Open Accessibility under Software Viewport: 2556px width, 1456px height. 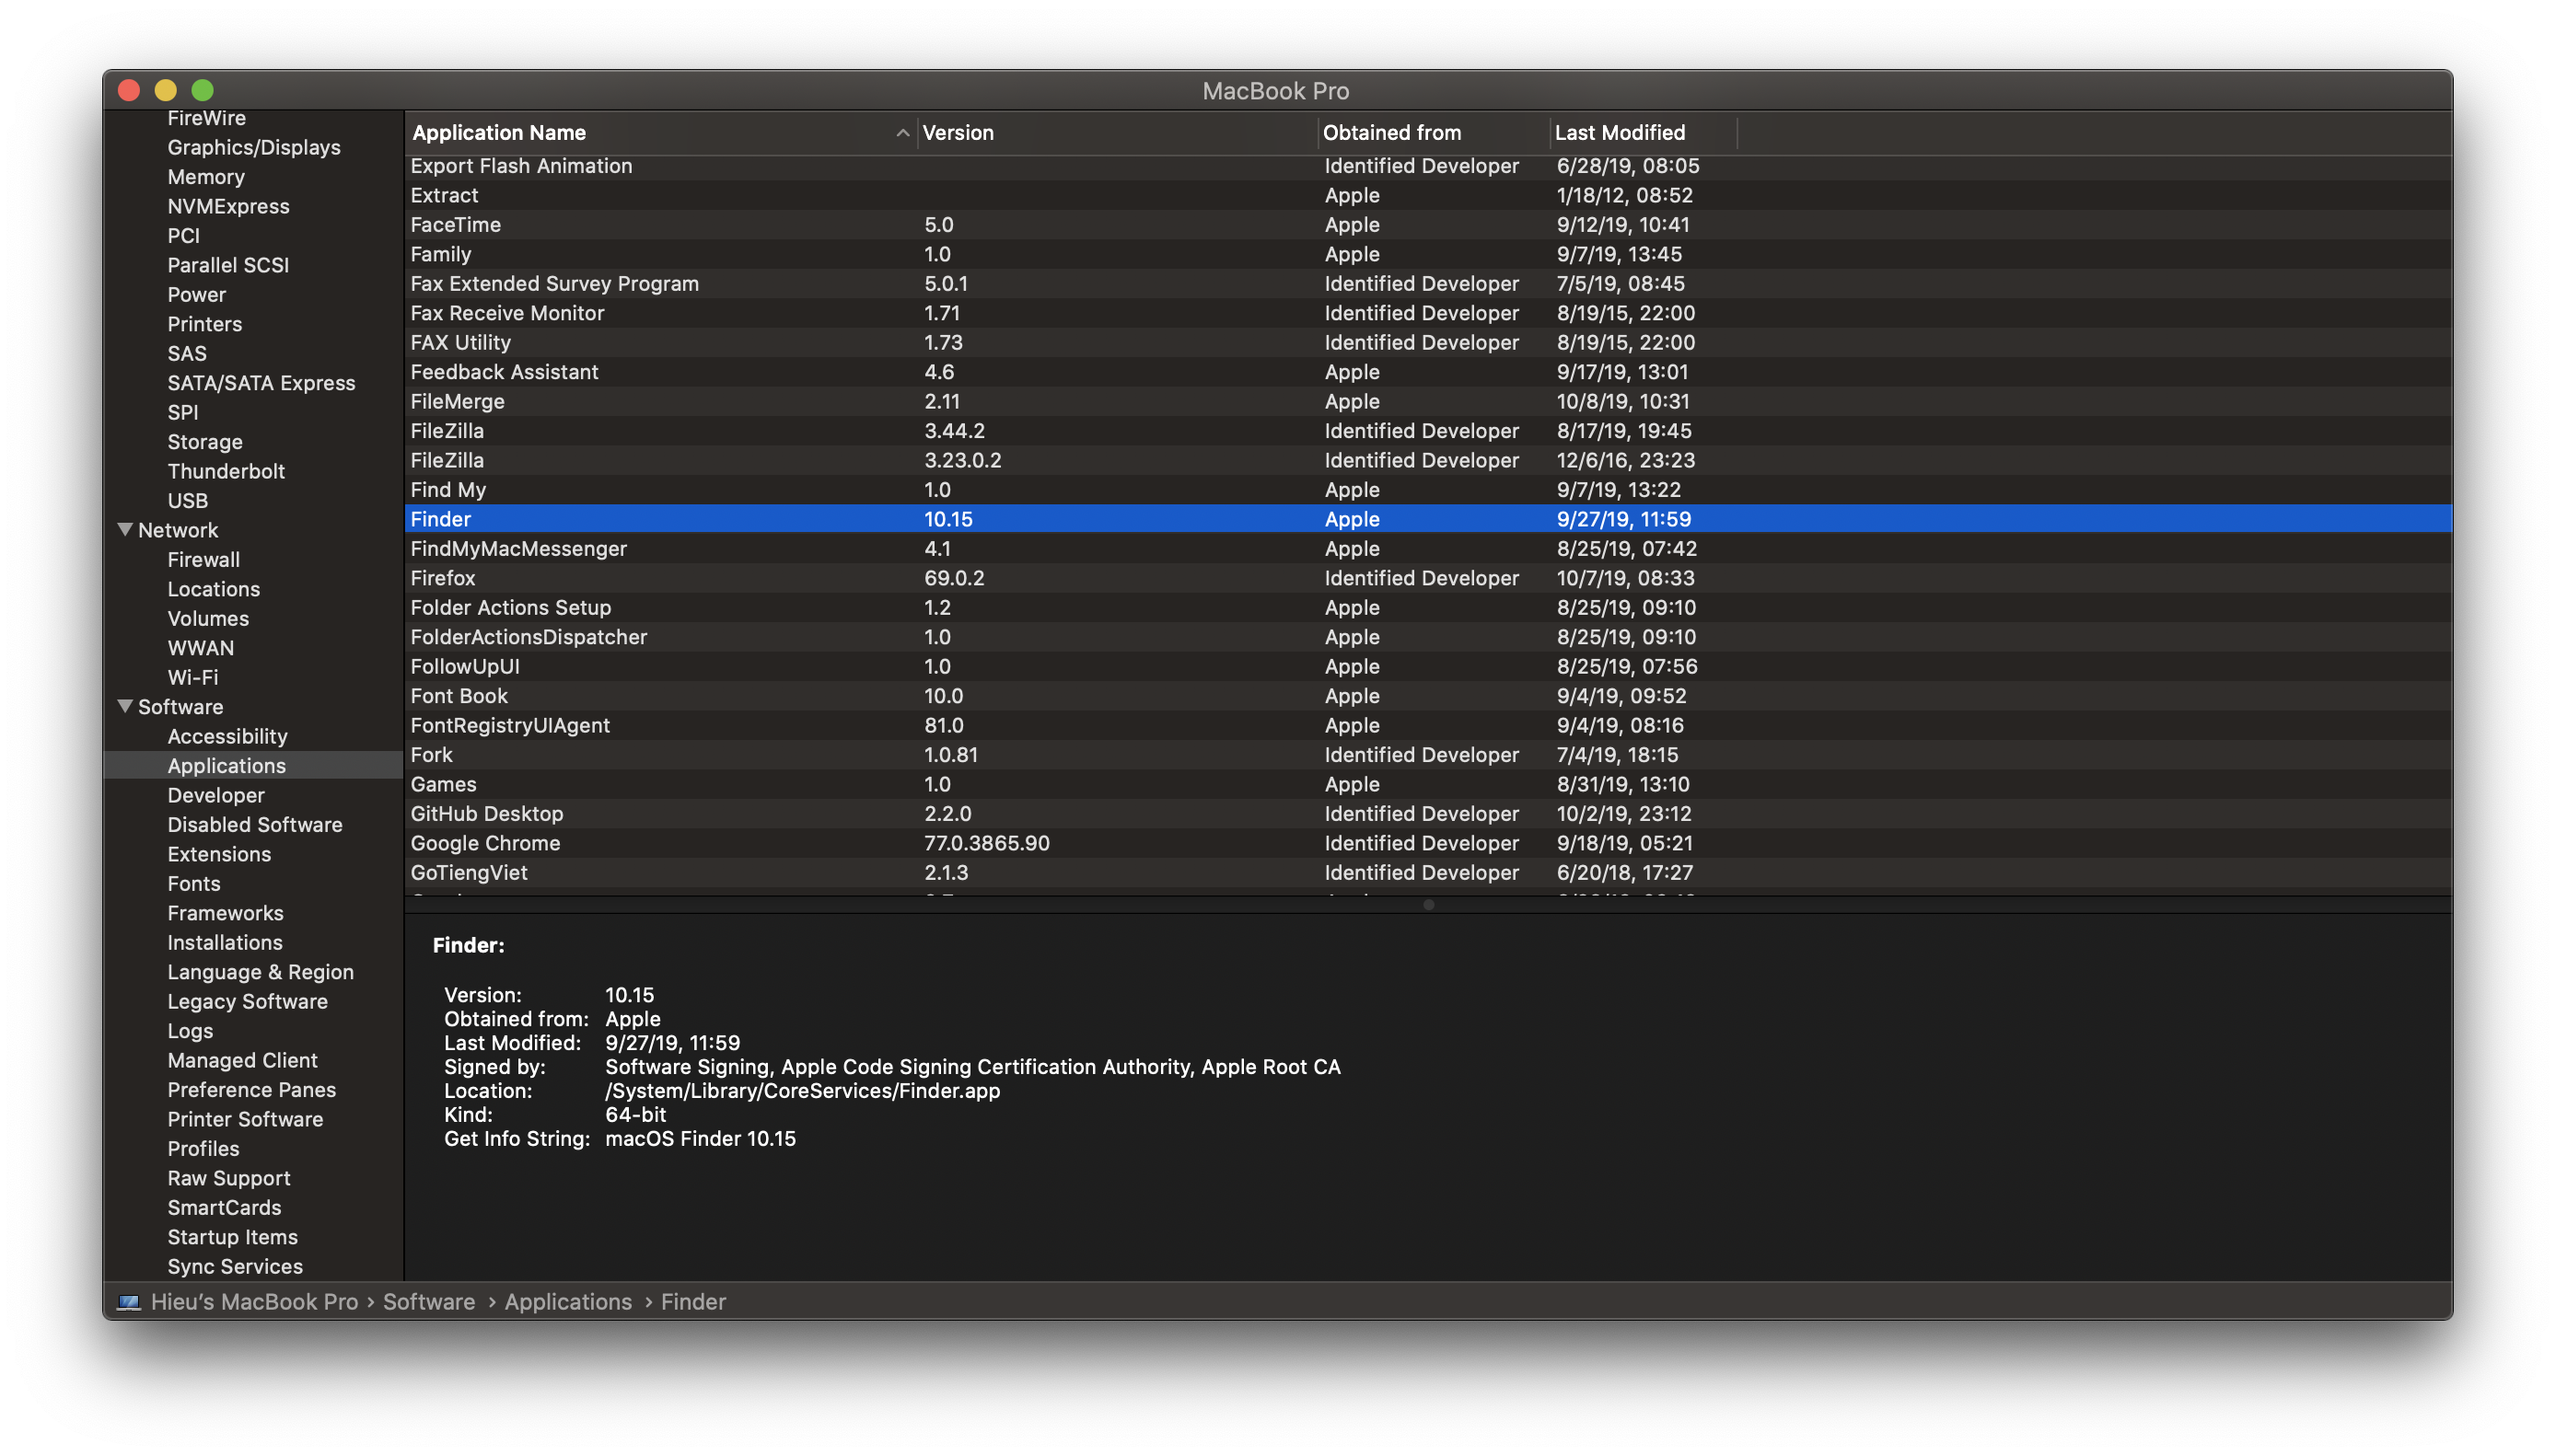coord(227,736)
